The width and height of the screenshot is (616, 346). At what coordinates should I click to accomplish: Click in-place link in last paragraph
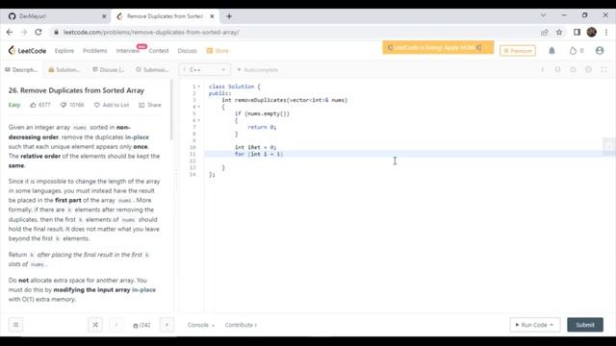(x=143, y=289)
